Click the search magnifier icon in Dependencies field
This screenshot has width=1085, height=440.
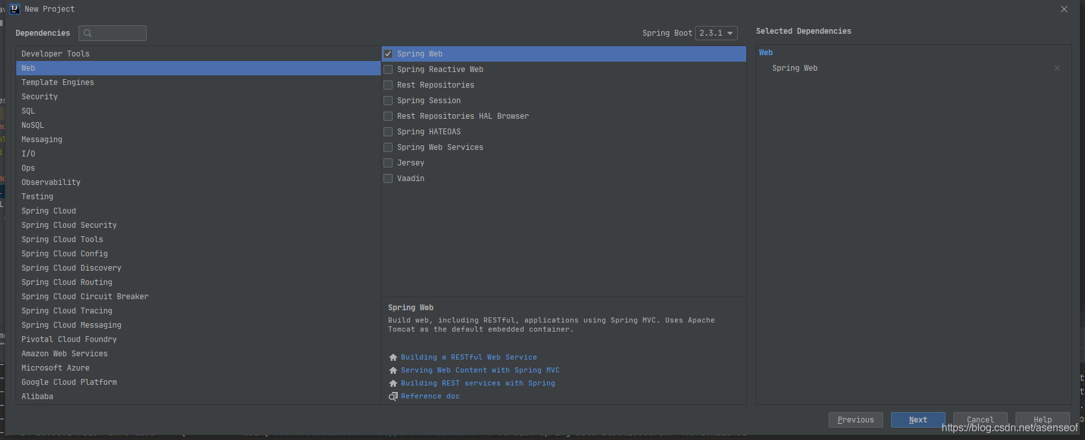point(88,33)
